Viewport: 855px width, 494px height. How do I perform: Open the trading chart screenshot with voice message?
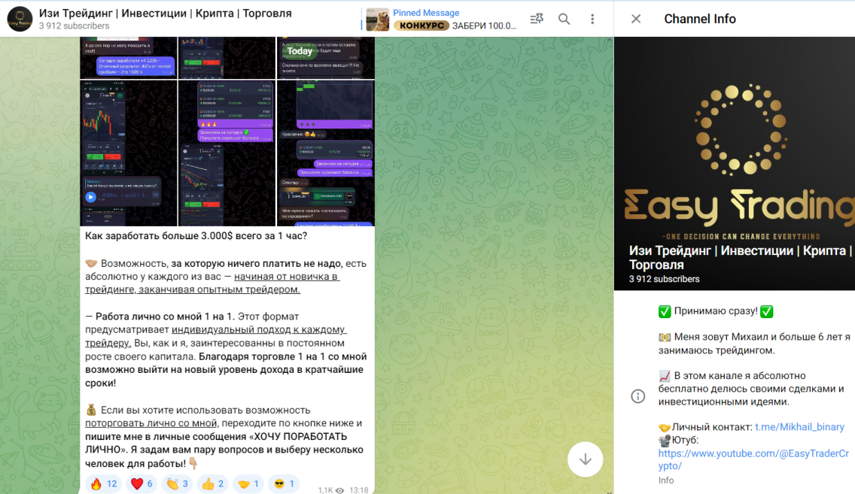click(129, 153)
